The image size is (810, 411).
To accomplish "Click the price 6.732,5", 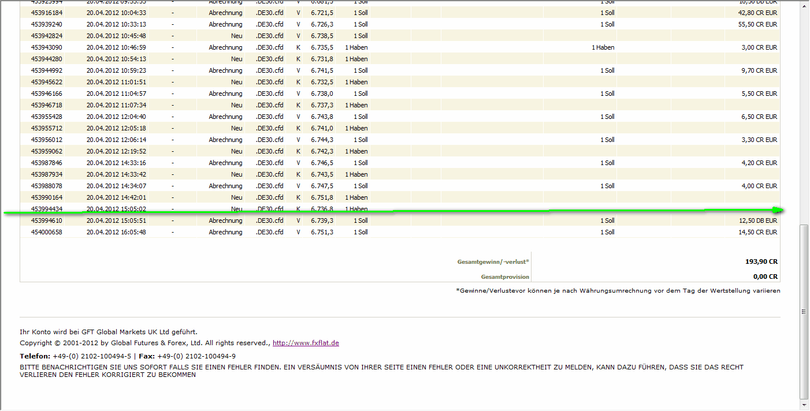I will (x=322, y=82).
